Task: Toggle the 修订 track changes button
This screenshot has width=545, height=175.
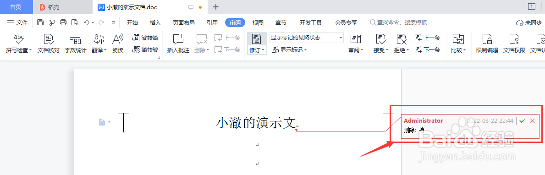Action: [257, 39]
